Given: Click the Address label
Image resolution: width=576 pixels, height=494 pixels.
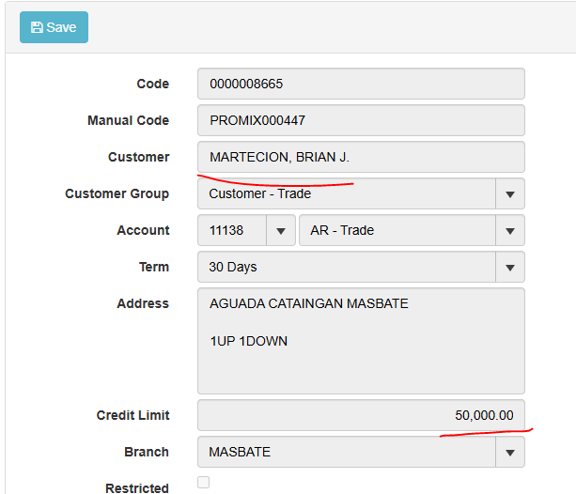Looking at the screenshot, I should (143, 303).
